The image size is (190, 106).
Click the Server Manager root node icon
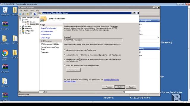(20, 18)
